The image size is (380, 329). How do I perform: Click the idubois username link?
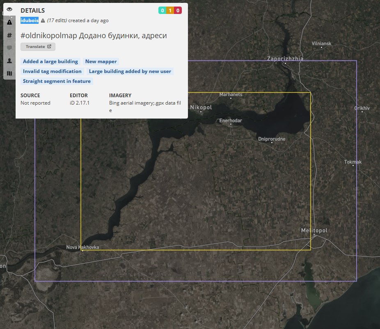pyautogui.click(x=30, y=21)
